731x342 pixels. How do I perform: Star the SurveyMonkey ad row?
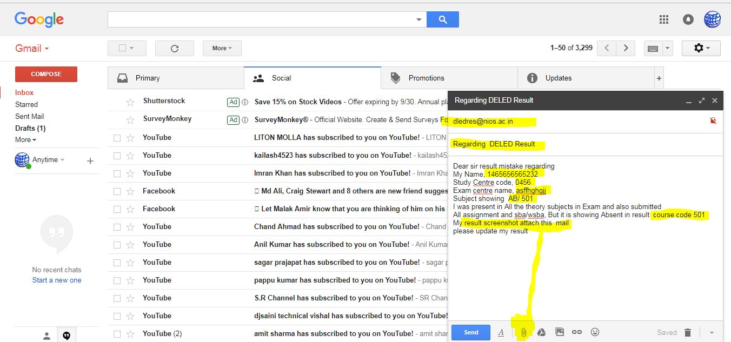[x=130, y=119]
